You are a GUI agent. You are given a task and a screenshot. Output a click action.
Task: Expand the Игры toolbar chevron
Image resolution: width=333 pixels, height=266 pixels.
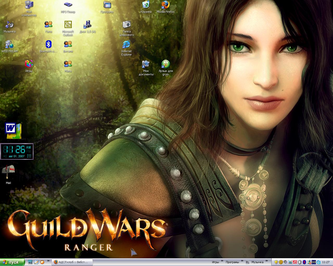coord(222,261)
